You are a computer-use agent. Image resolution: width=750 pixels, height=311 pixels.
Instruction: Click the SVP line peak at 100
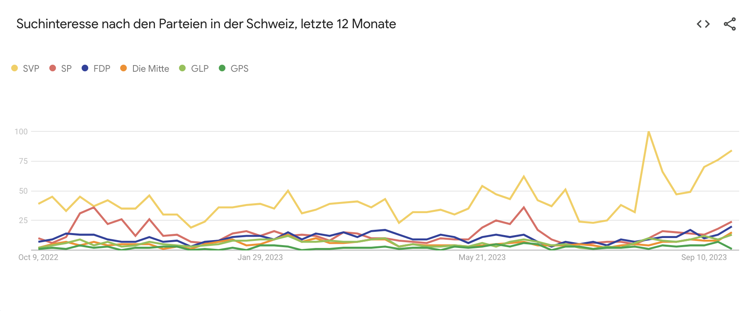(648, 132)
